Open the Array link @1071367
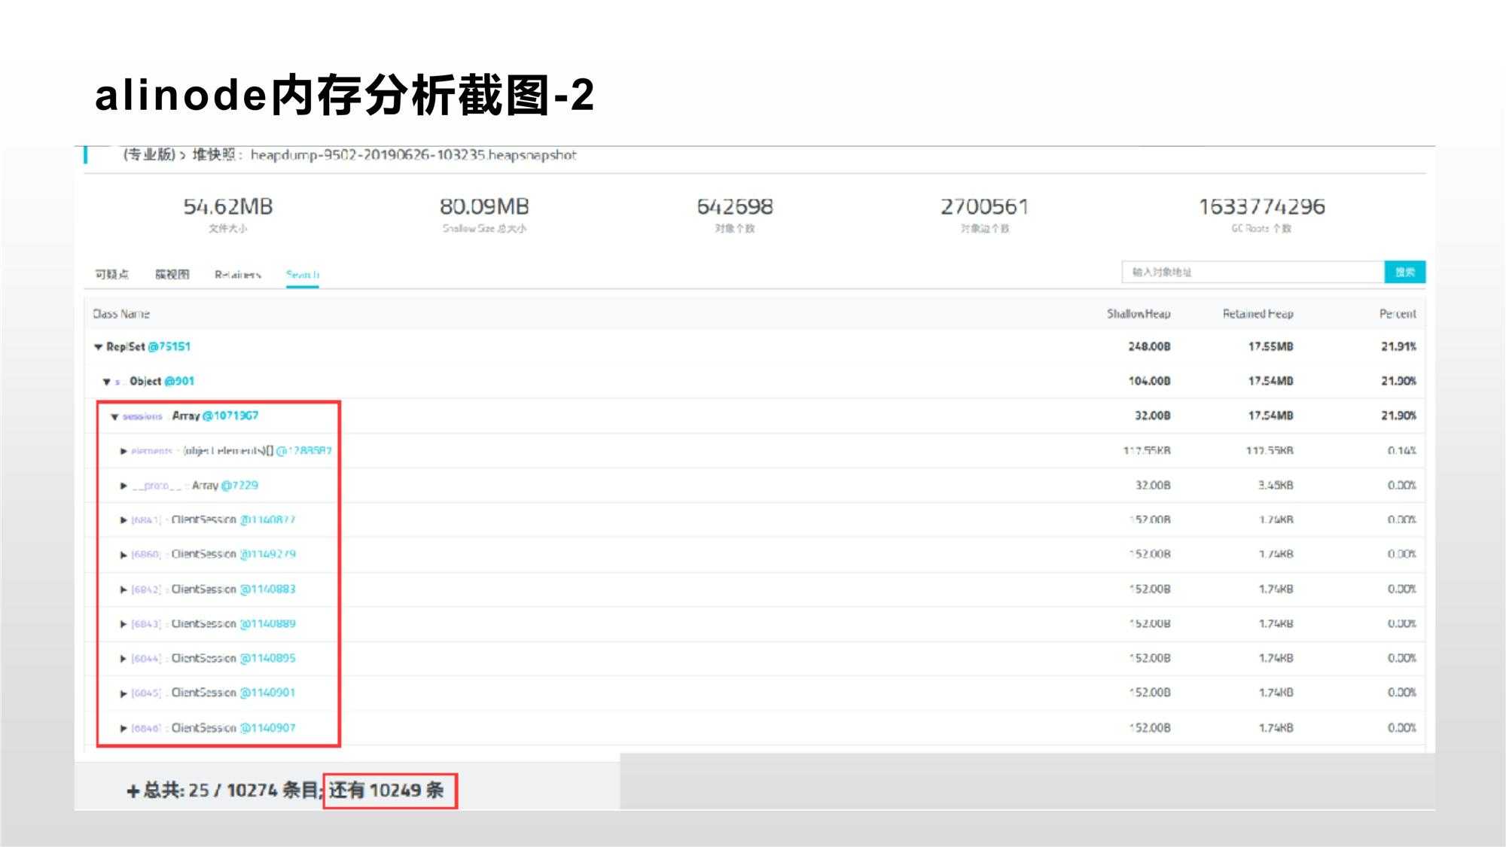 (x=230, y=416)
